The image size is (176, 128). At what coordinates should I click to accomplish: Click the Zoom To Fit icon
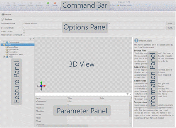[118, 2]
